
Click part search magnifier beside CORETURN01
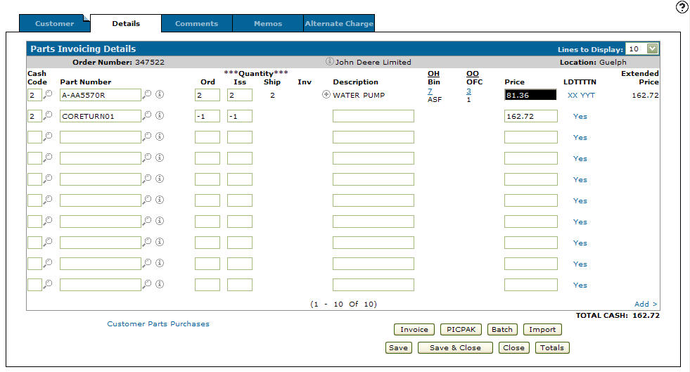147,115
